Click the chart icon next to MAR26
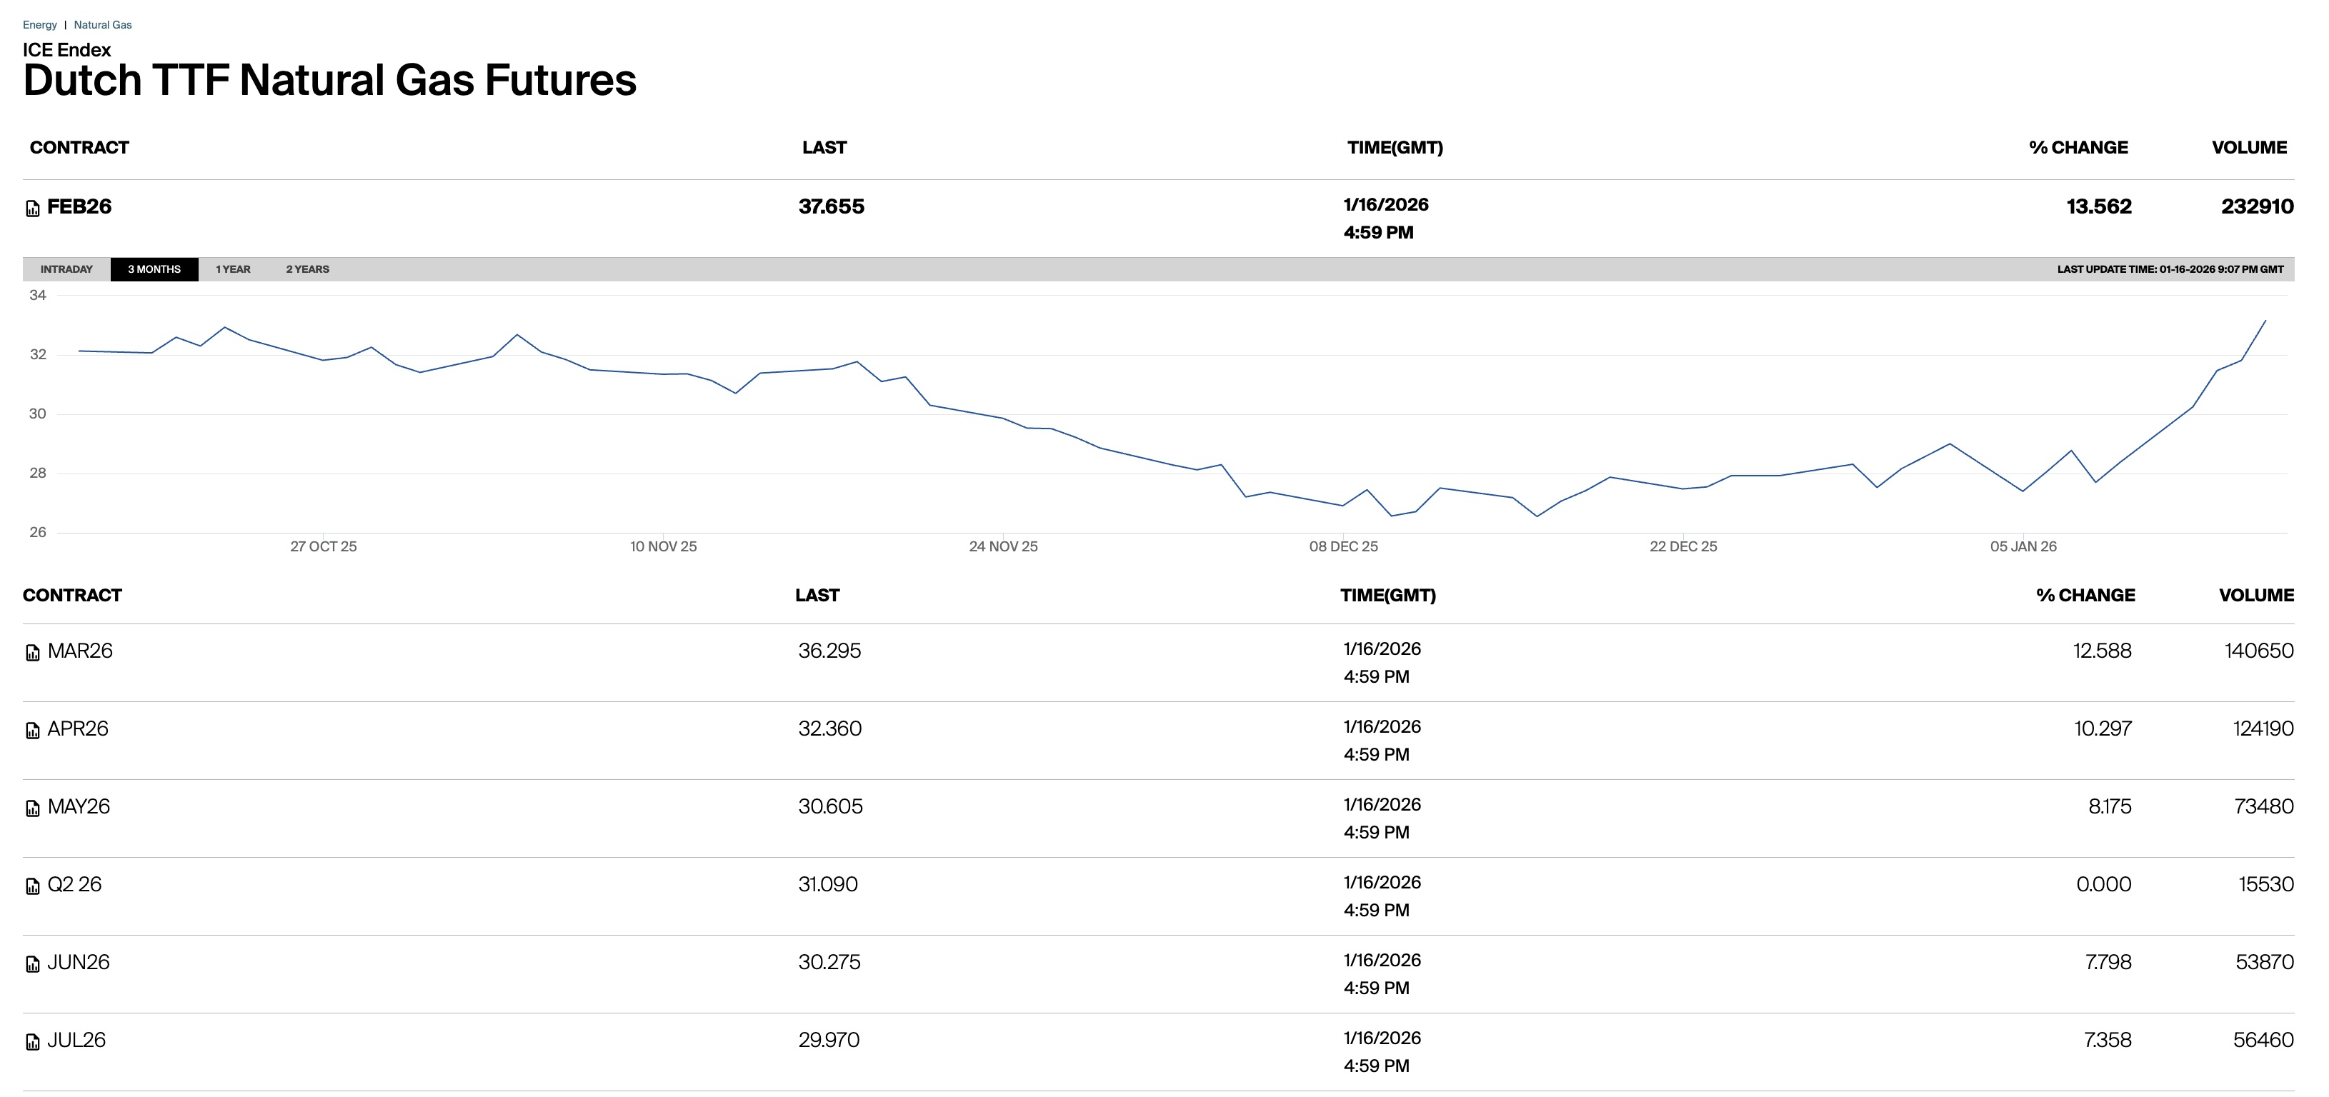 pos(33,653)
